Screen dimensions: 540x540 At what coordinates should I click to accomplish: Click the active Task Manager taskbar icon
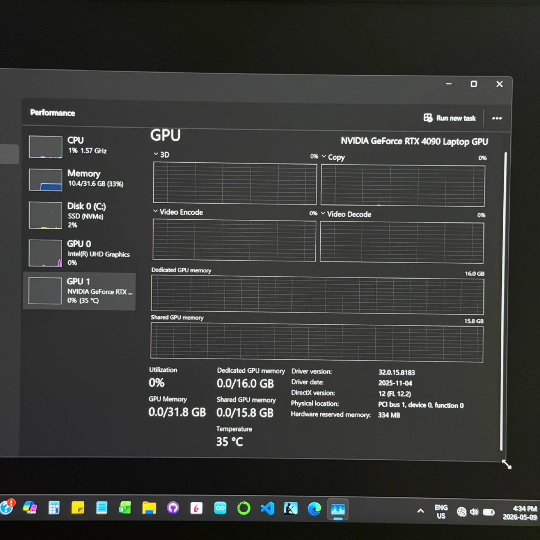338,509
